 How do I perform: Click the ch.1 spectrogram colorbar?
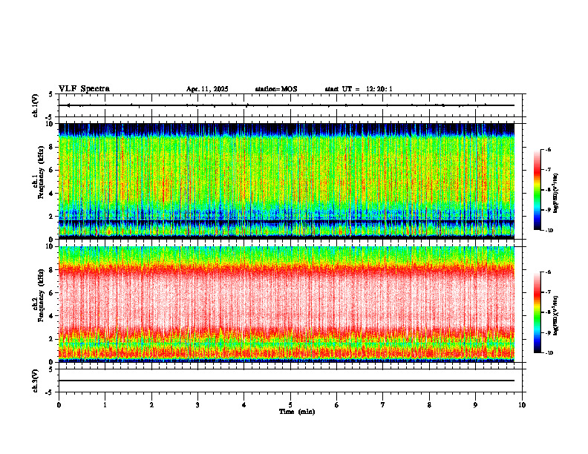pyautogui.click(x=538, y=190)
